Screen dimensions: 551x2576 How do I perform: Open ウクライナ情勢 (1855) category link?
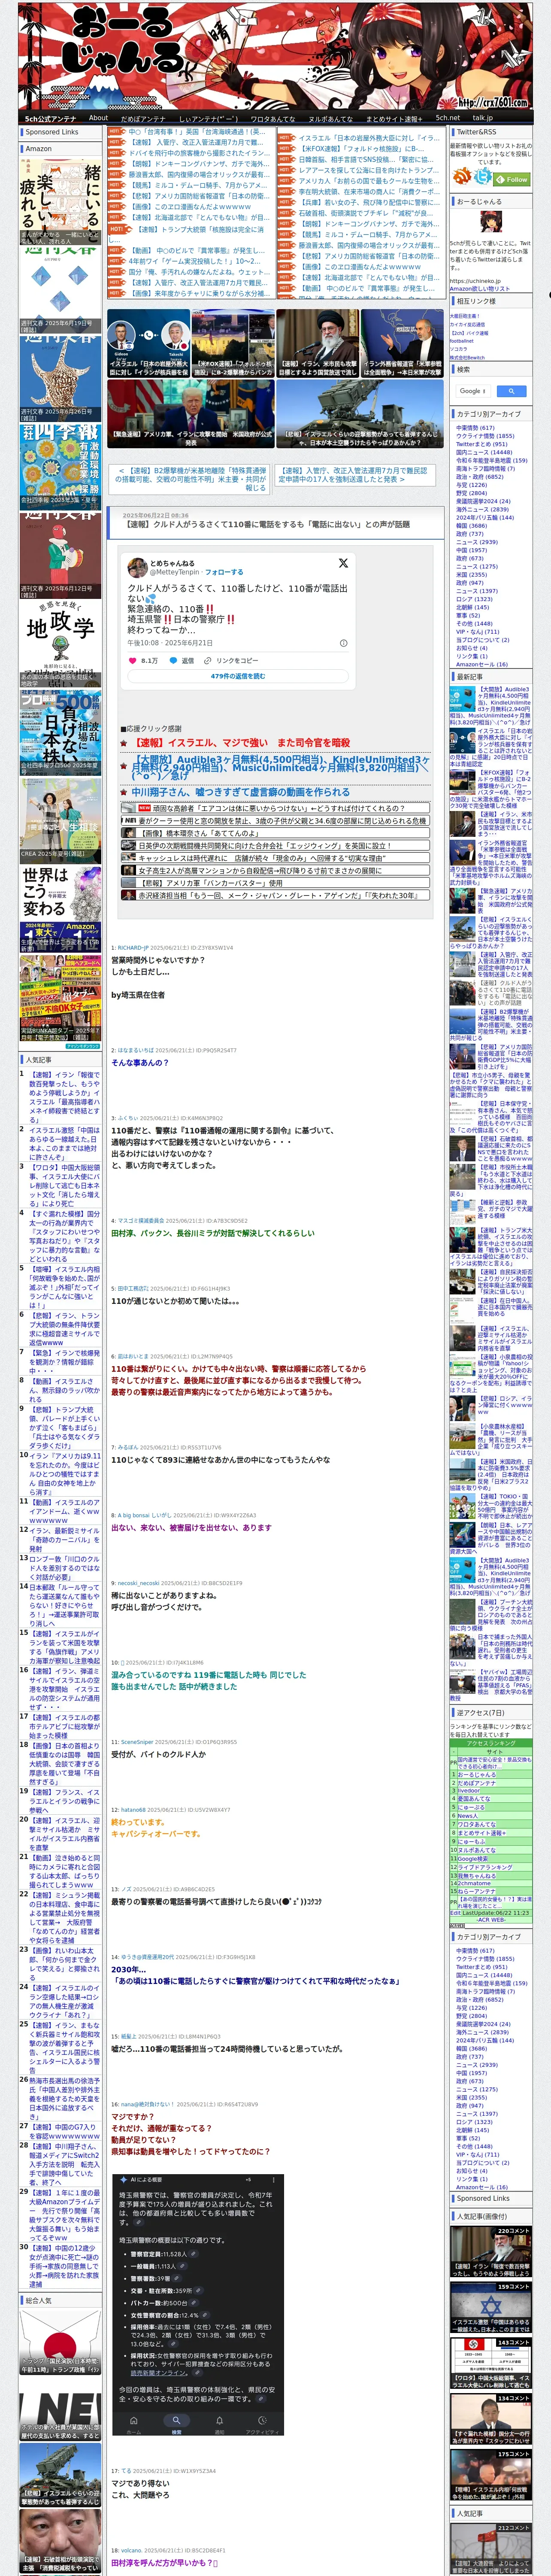pos(485,436)
